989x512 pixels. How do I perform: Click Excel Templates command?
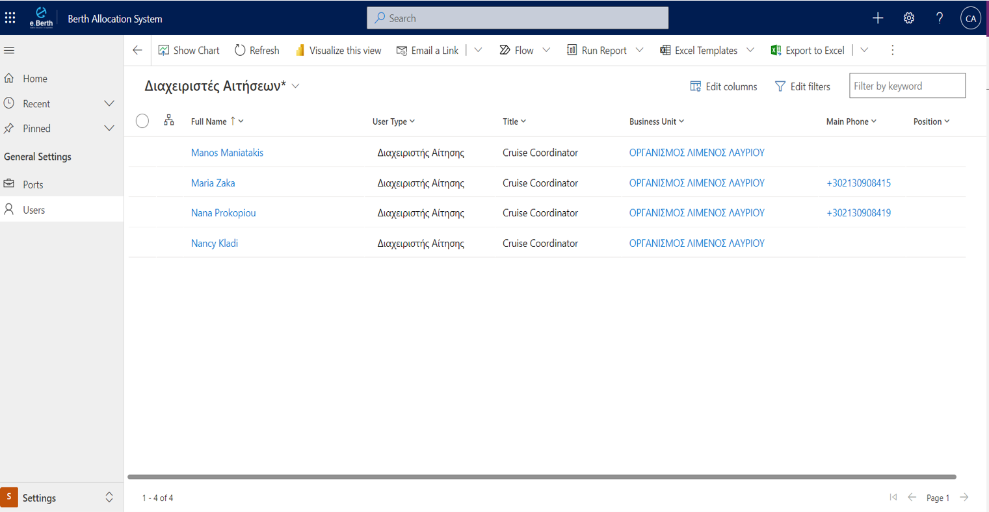point(698,50)
